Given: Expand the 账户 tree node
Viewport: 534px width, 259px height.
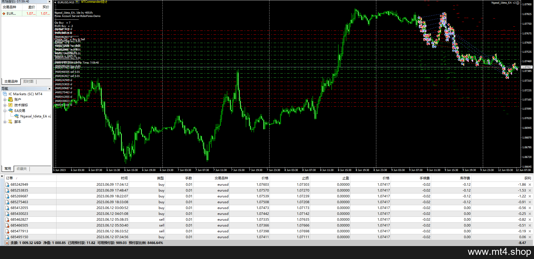Looking at the screenshot, I should pyautogui.click(x=5, y=100).
